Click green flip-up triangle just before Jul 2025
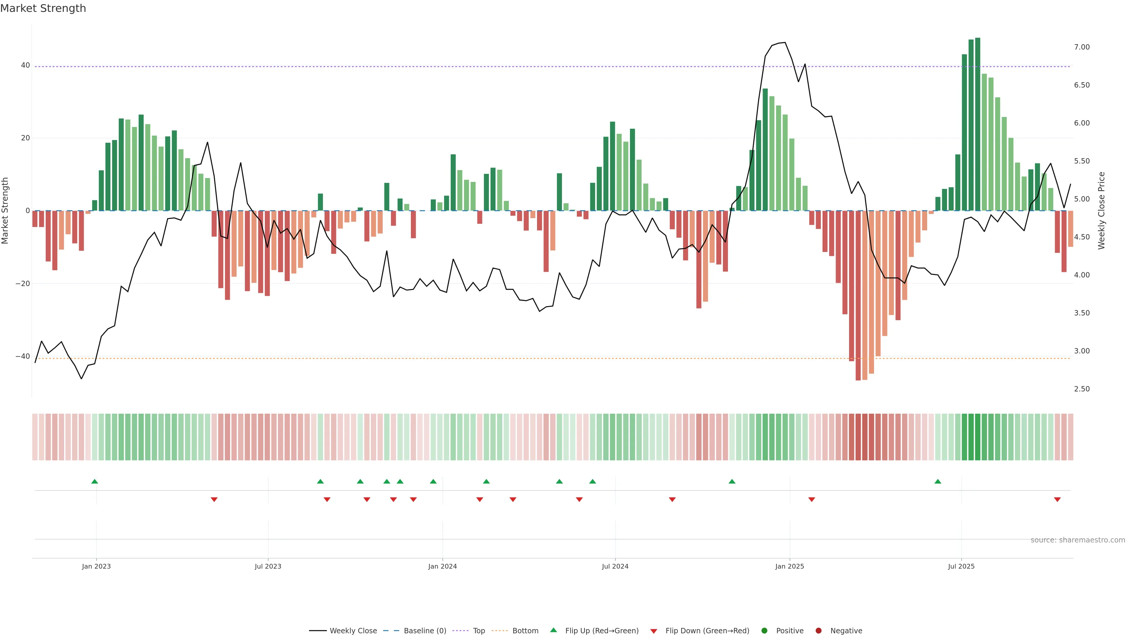The image size is (1140, 641). (x=938, y=481)
